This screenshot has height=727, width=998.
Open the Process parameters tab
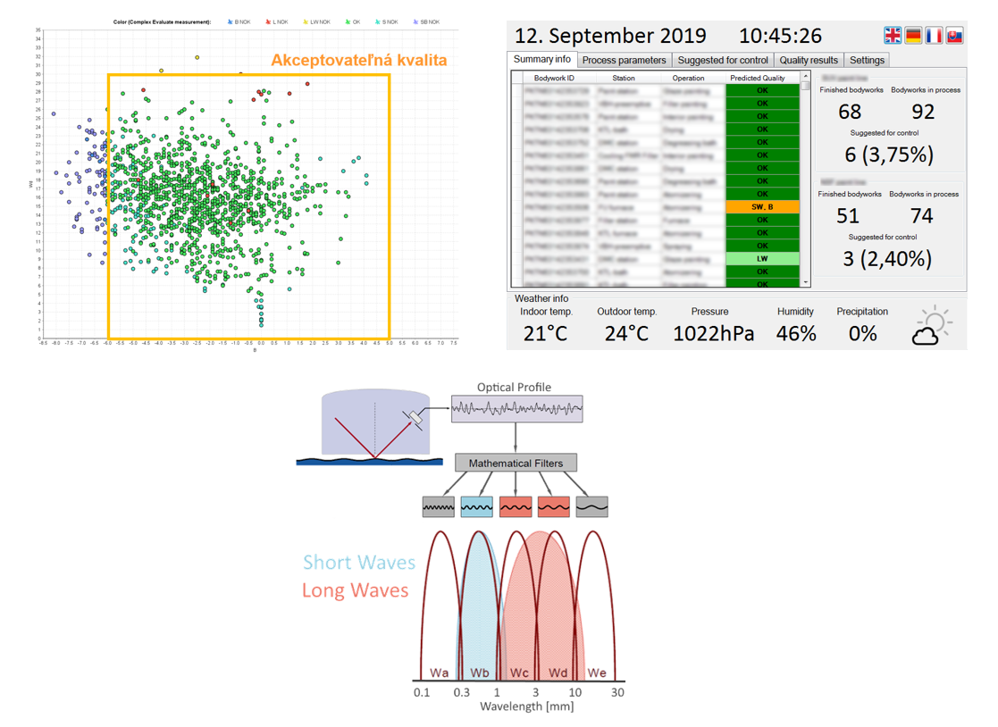click(624, 60)
